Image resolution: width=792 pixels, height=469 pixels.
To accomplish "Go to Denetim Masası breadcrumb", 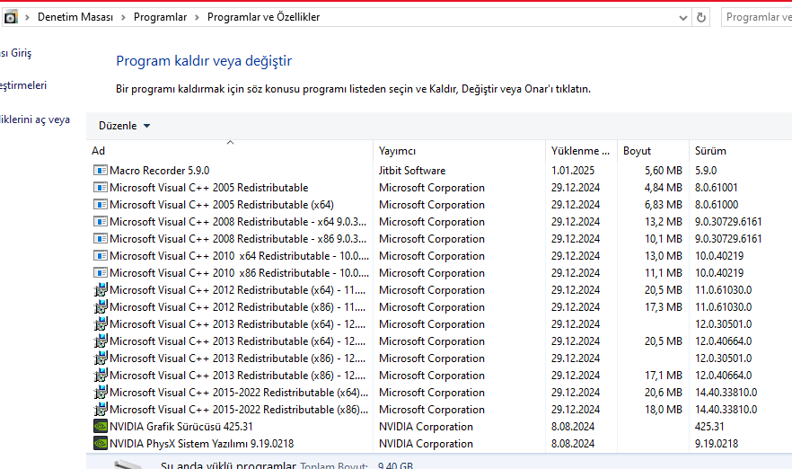I will [x=75, y=17].
